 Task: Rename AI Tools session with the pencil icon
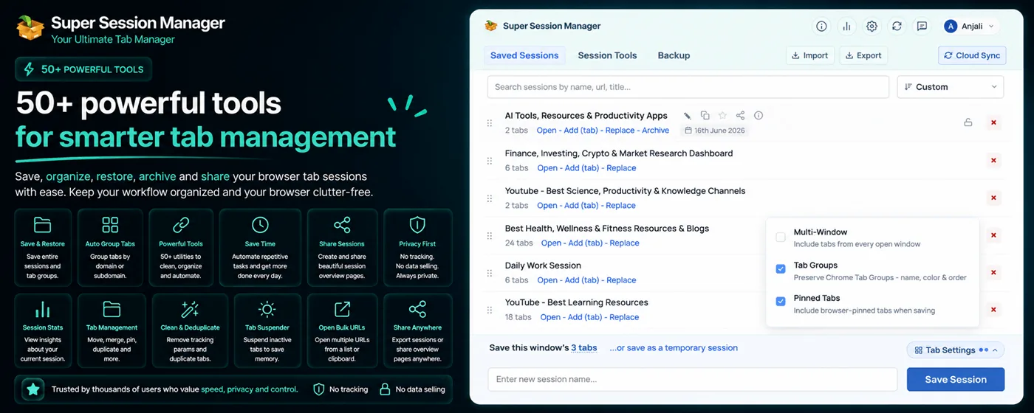pyautogui.click(x=687, y=116)
